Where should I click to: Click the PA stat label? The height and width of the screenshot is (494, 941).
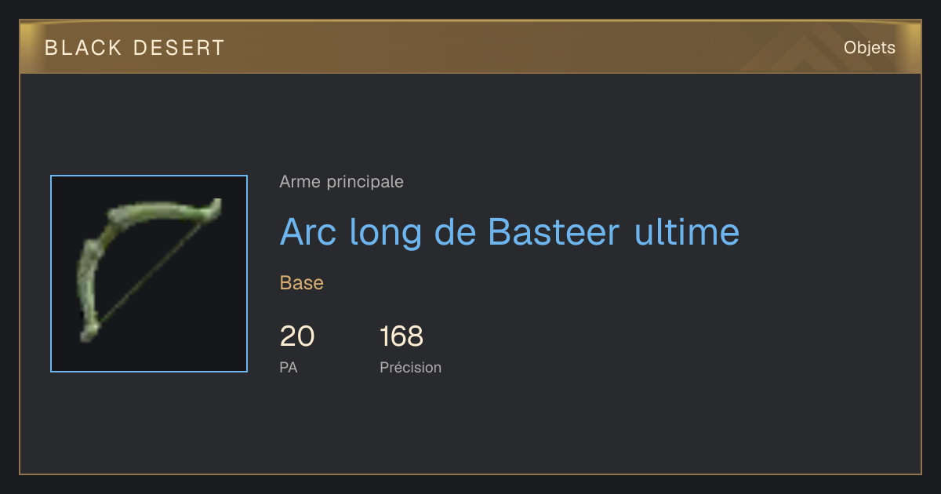[x=289, y=367]
